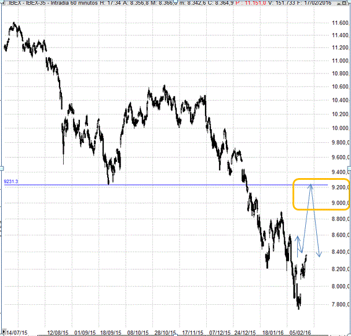Click the 11.000 price axis label
Image resolution: width=351 pixels, height=336 pixels.
pos(340,61)
